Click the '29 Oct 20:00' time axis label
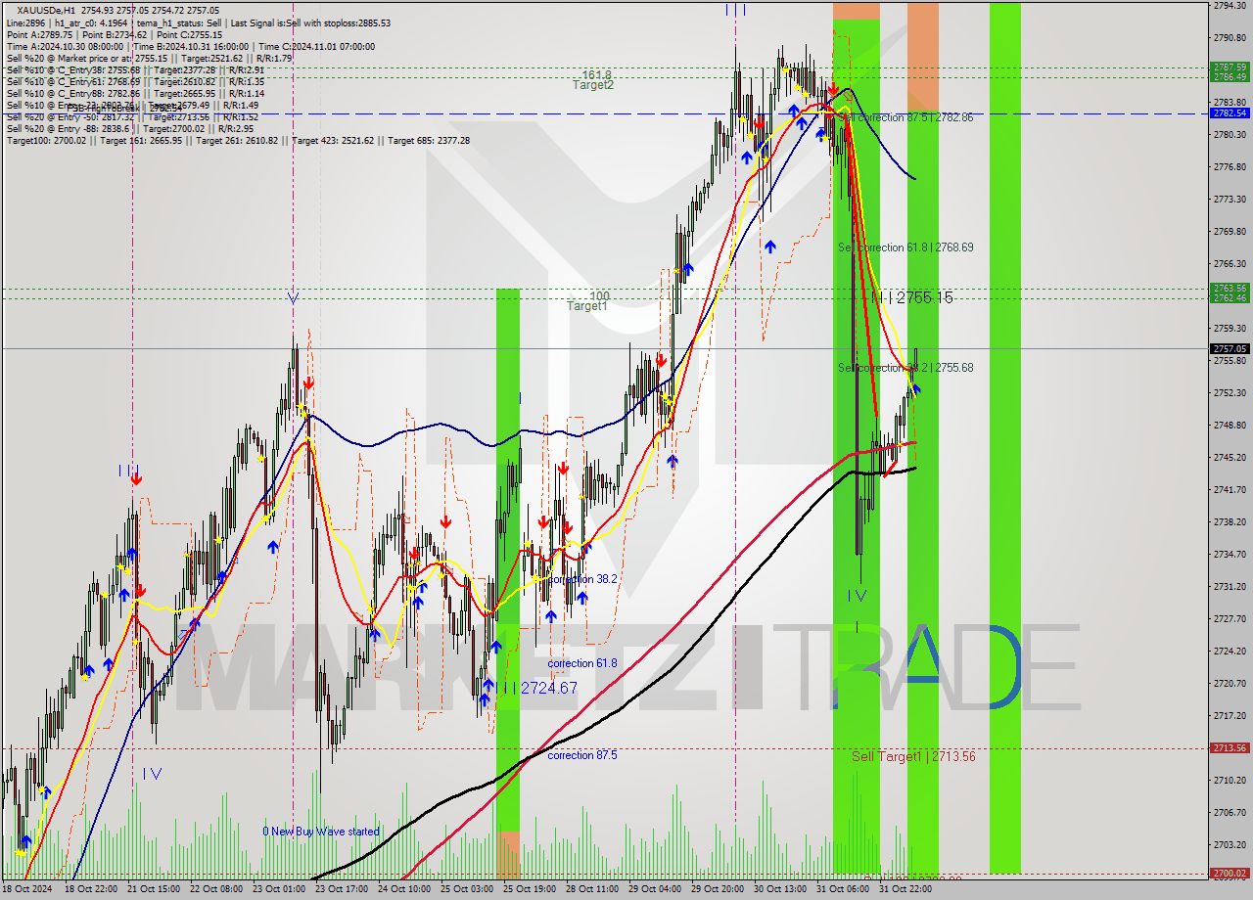Image resolution: width=1253 pixels, height=900 pixels. click(718, 889)
